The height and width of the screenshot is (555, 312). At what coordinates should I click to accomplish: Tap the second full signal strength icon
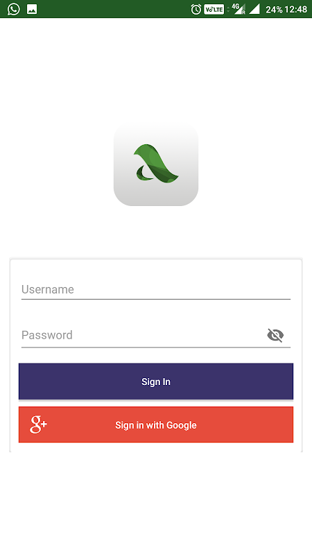click(254, 9)
